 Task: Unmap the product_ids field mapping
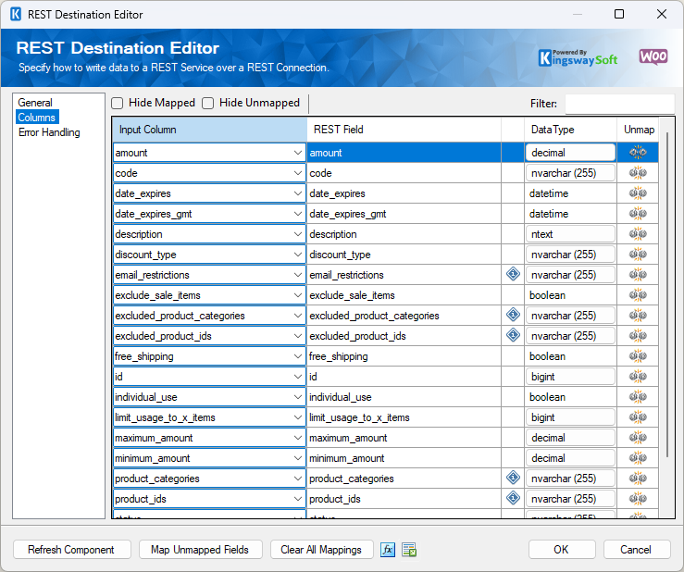coord(638,499)
